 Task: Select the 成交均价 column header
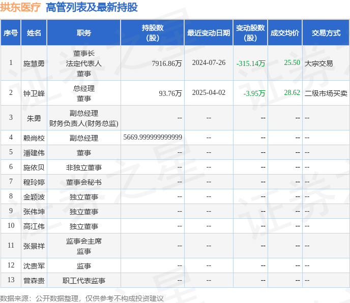(x=285, y=32)
